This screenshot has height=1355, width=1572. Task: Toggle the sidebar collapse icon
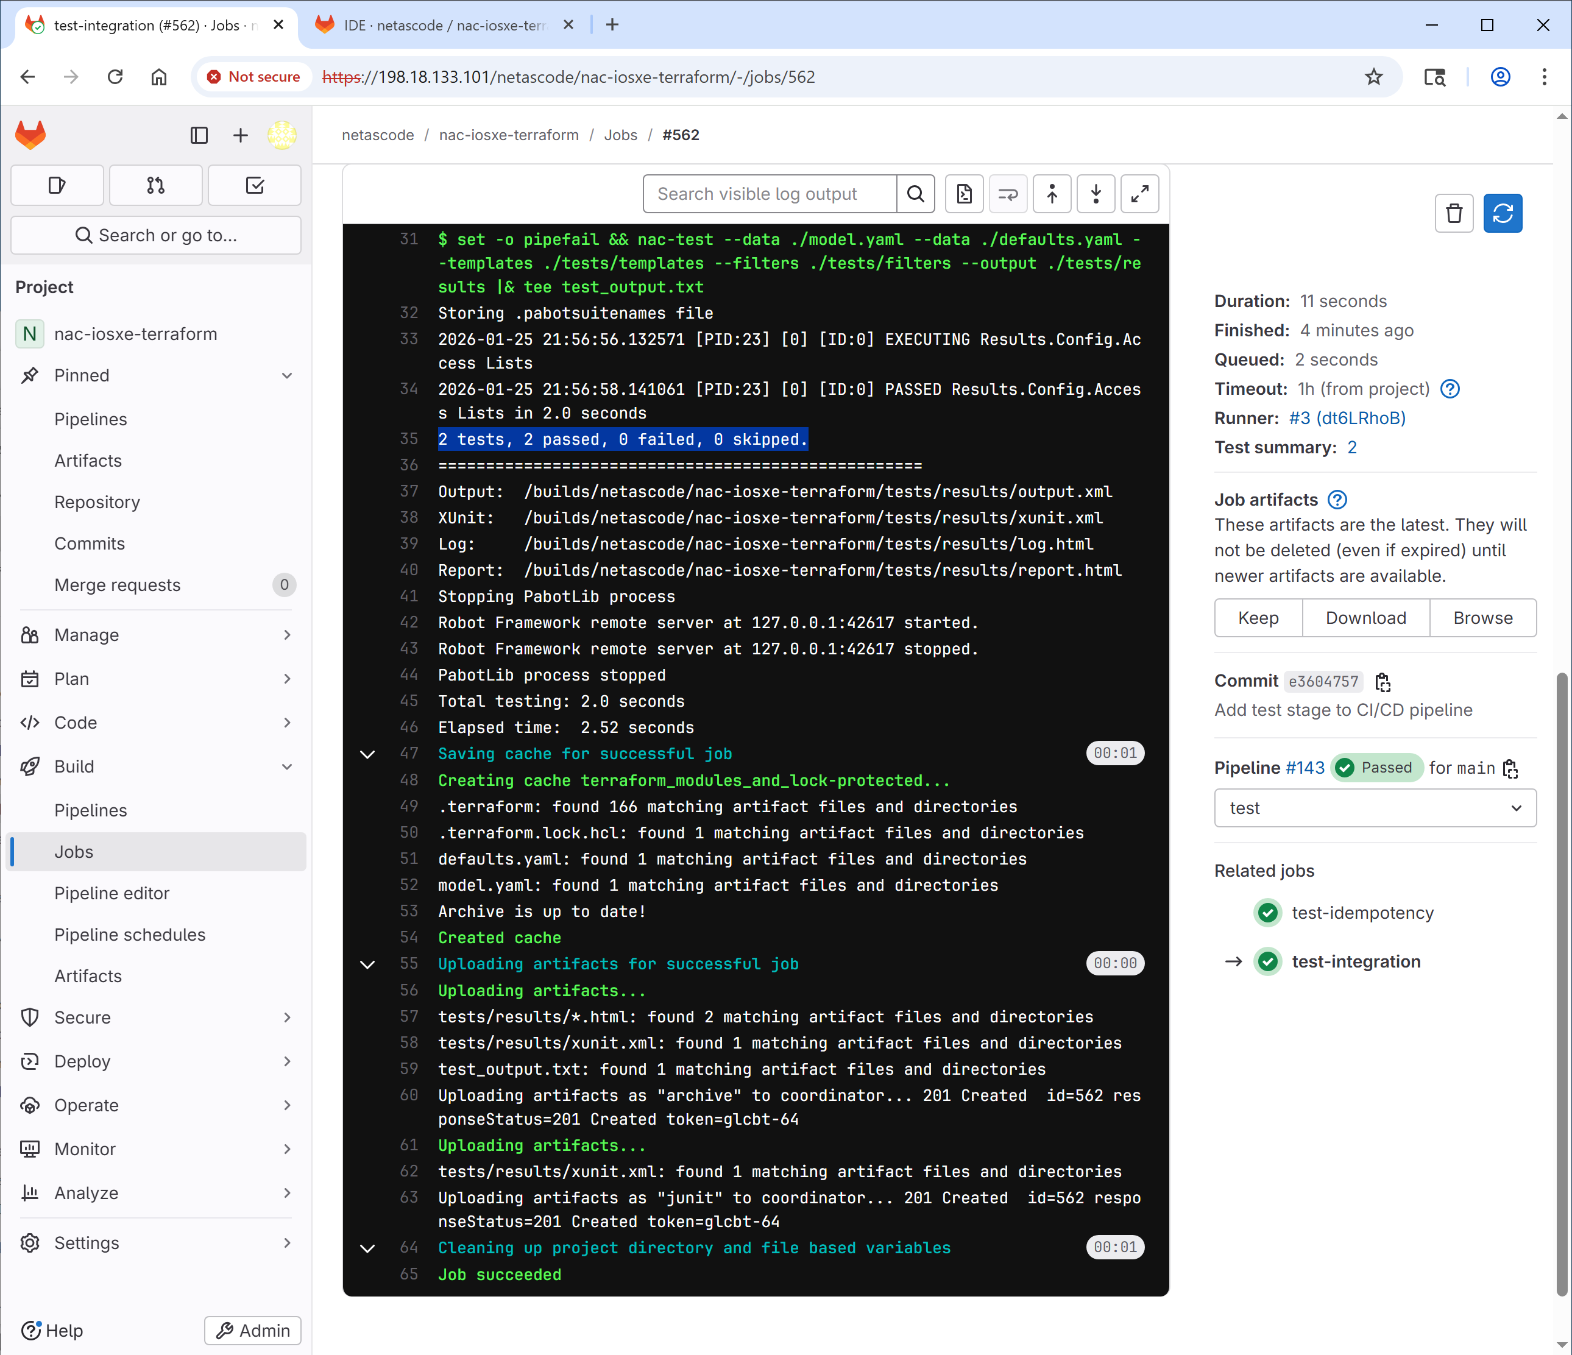click(199, 135)
